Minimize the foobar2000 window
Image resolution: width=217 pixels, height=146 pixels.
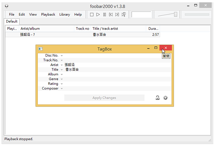(188, 6)
